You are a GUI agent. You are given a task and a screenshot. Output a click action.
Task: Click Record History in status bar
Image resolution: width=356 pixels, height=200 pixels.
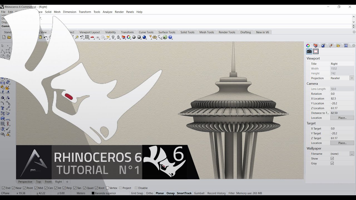click(x=216, y=193)
